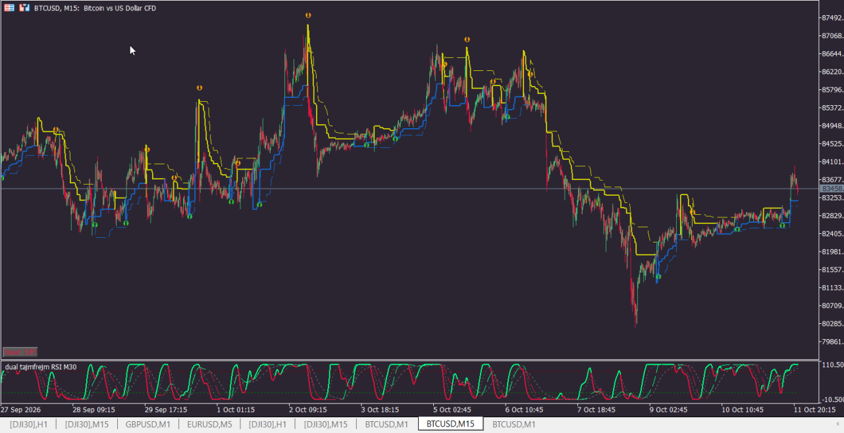Open the Depth of Market icon
The height and width of the screenshot is (433, 844).
click(24, 8)
